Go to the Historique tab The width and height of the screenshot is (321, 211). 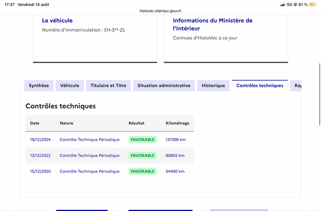(213, 86)
